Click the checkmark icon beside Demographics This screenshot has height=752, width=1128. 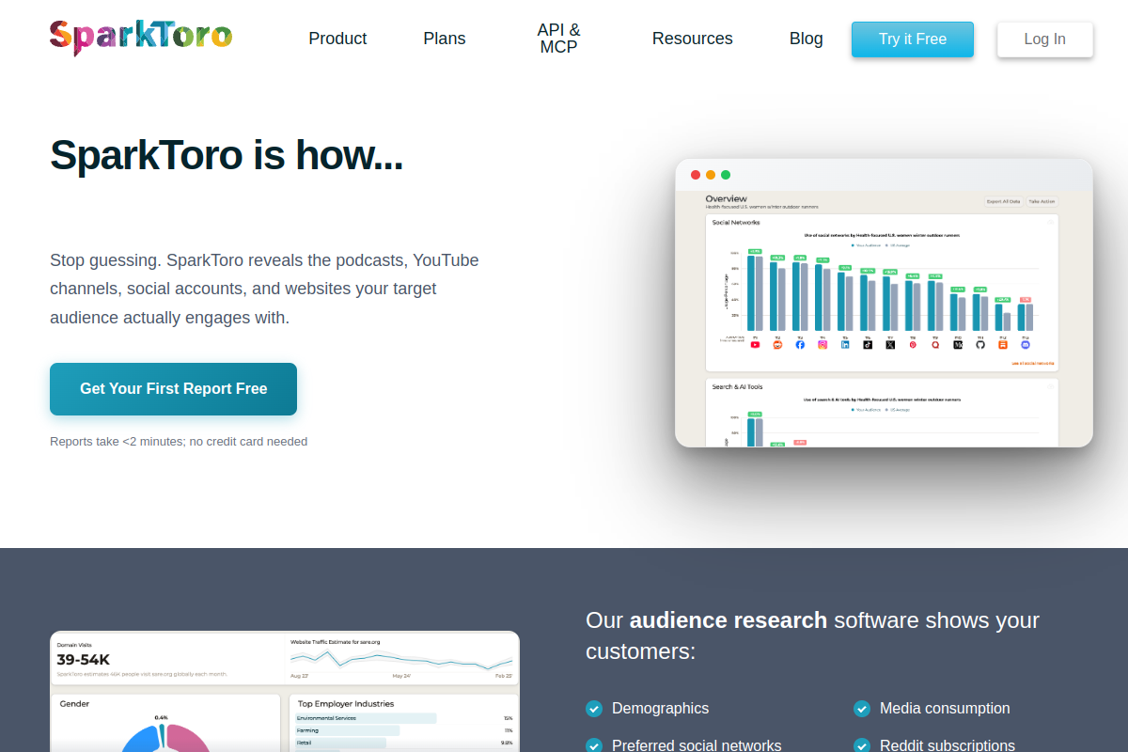pos(594,709)
